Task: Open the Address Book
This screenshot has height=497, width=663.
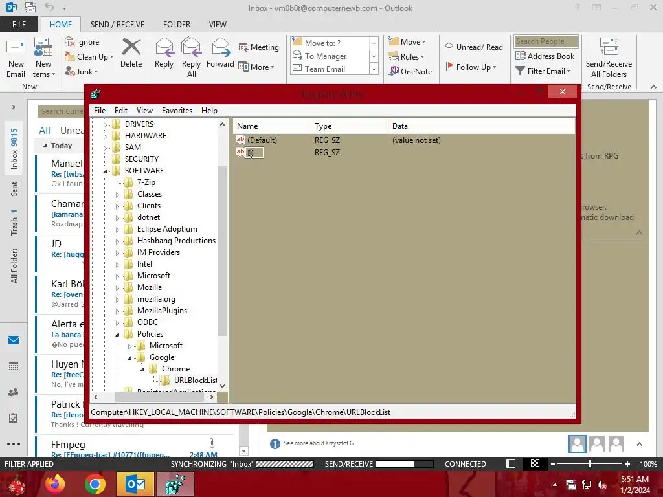Action: pyautogui.click(x=545, y=56)
